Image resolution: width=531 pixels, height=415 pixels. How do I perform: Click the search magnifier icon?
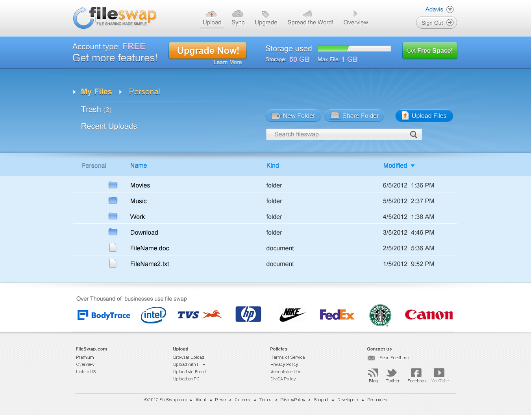click(413, 134)
